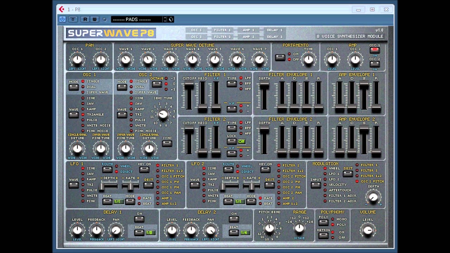The width and height of the screenshot is (450, 253).
Task: Toggle the AMP OSC 1 ON button
Action: point(374,50)
